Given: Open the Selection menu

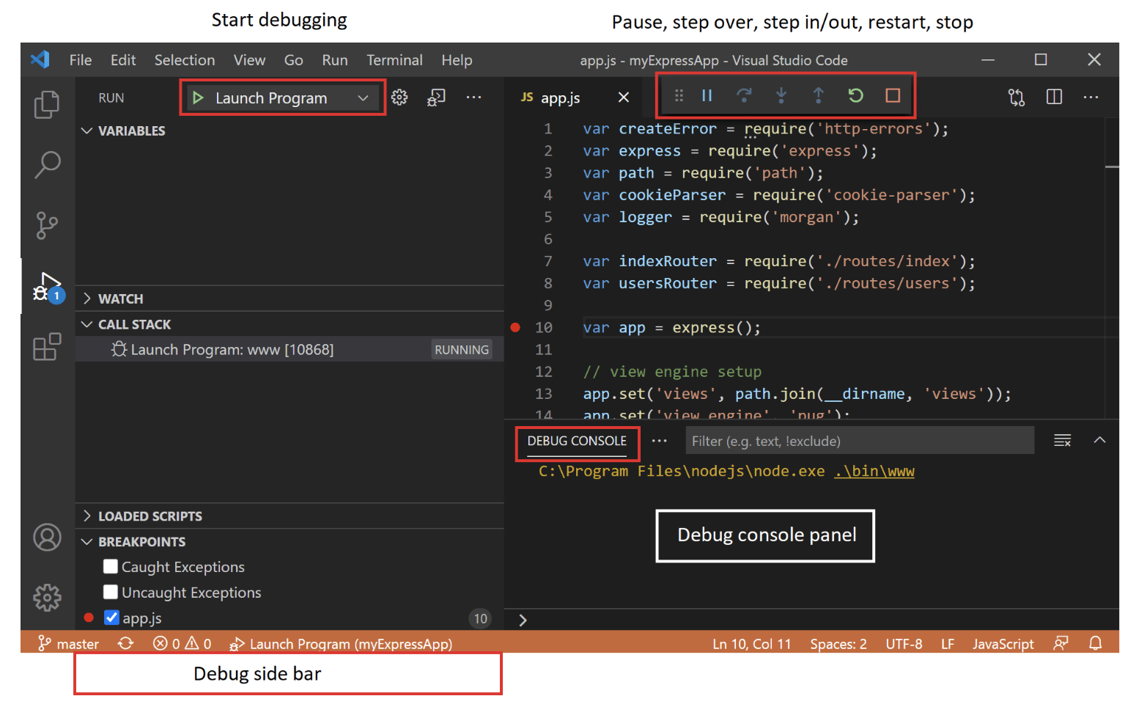Looking at the screenshot, I should [x=185, y=60].
